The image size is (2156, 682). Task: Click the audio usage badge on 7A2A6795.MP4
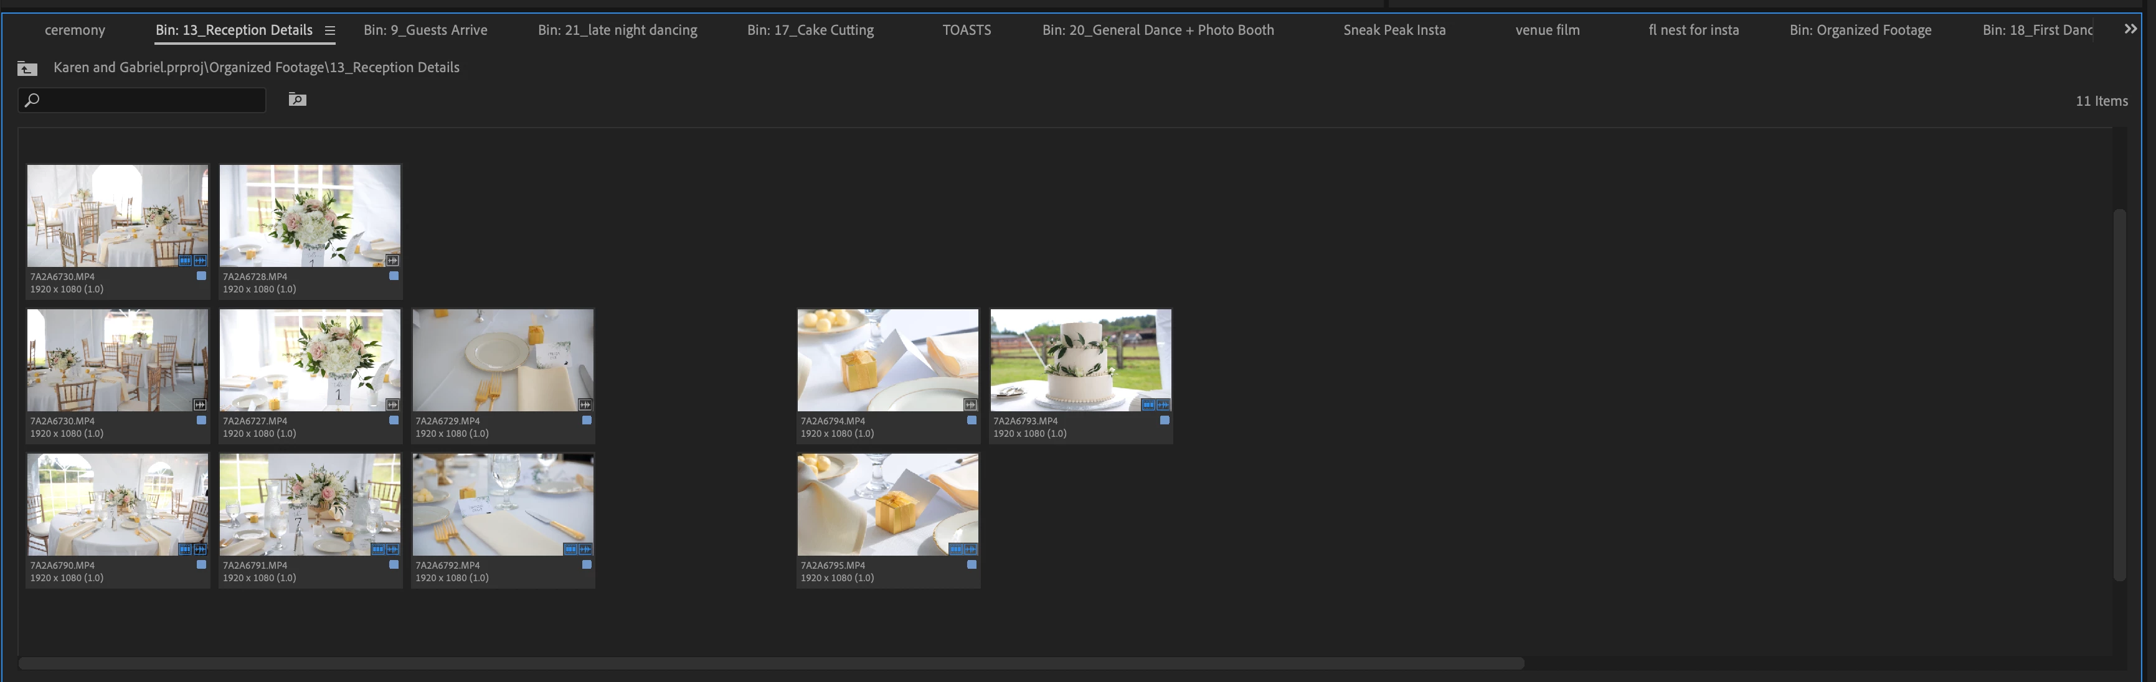[970, 549]
